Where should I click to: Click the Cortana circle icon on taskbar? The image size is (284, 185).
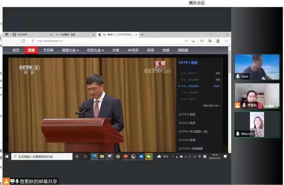click(x=77, y=156)
